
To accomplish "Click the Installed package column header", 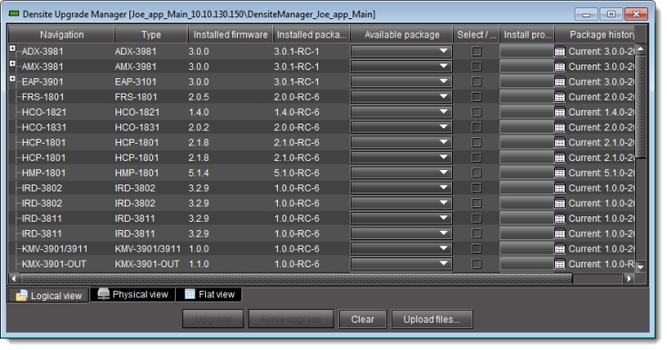I will [312, 35].
